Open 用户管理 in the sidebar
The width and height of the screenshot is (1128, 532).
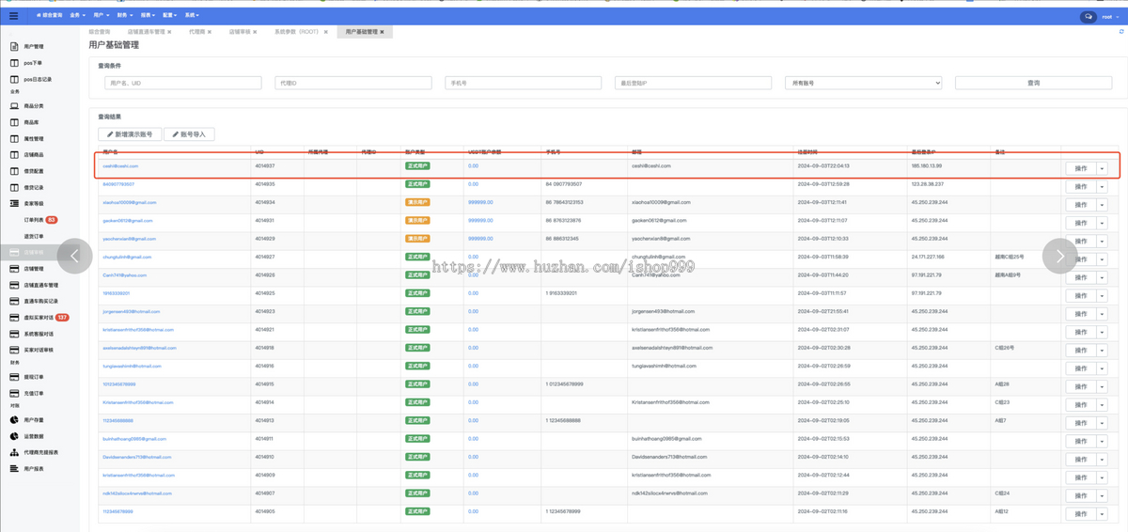[33, 46]
